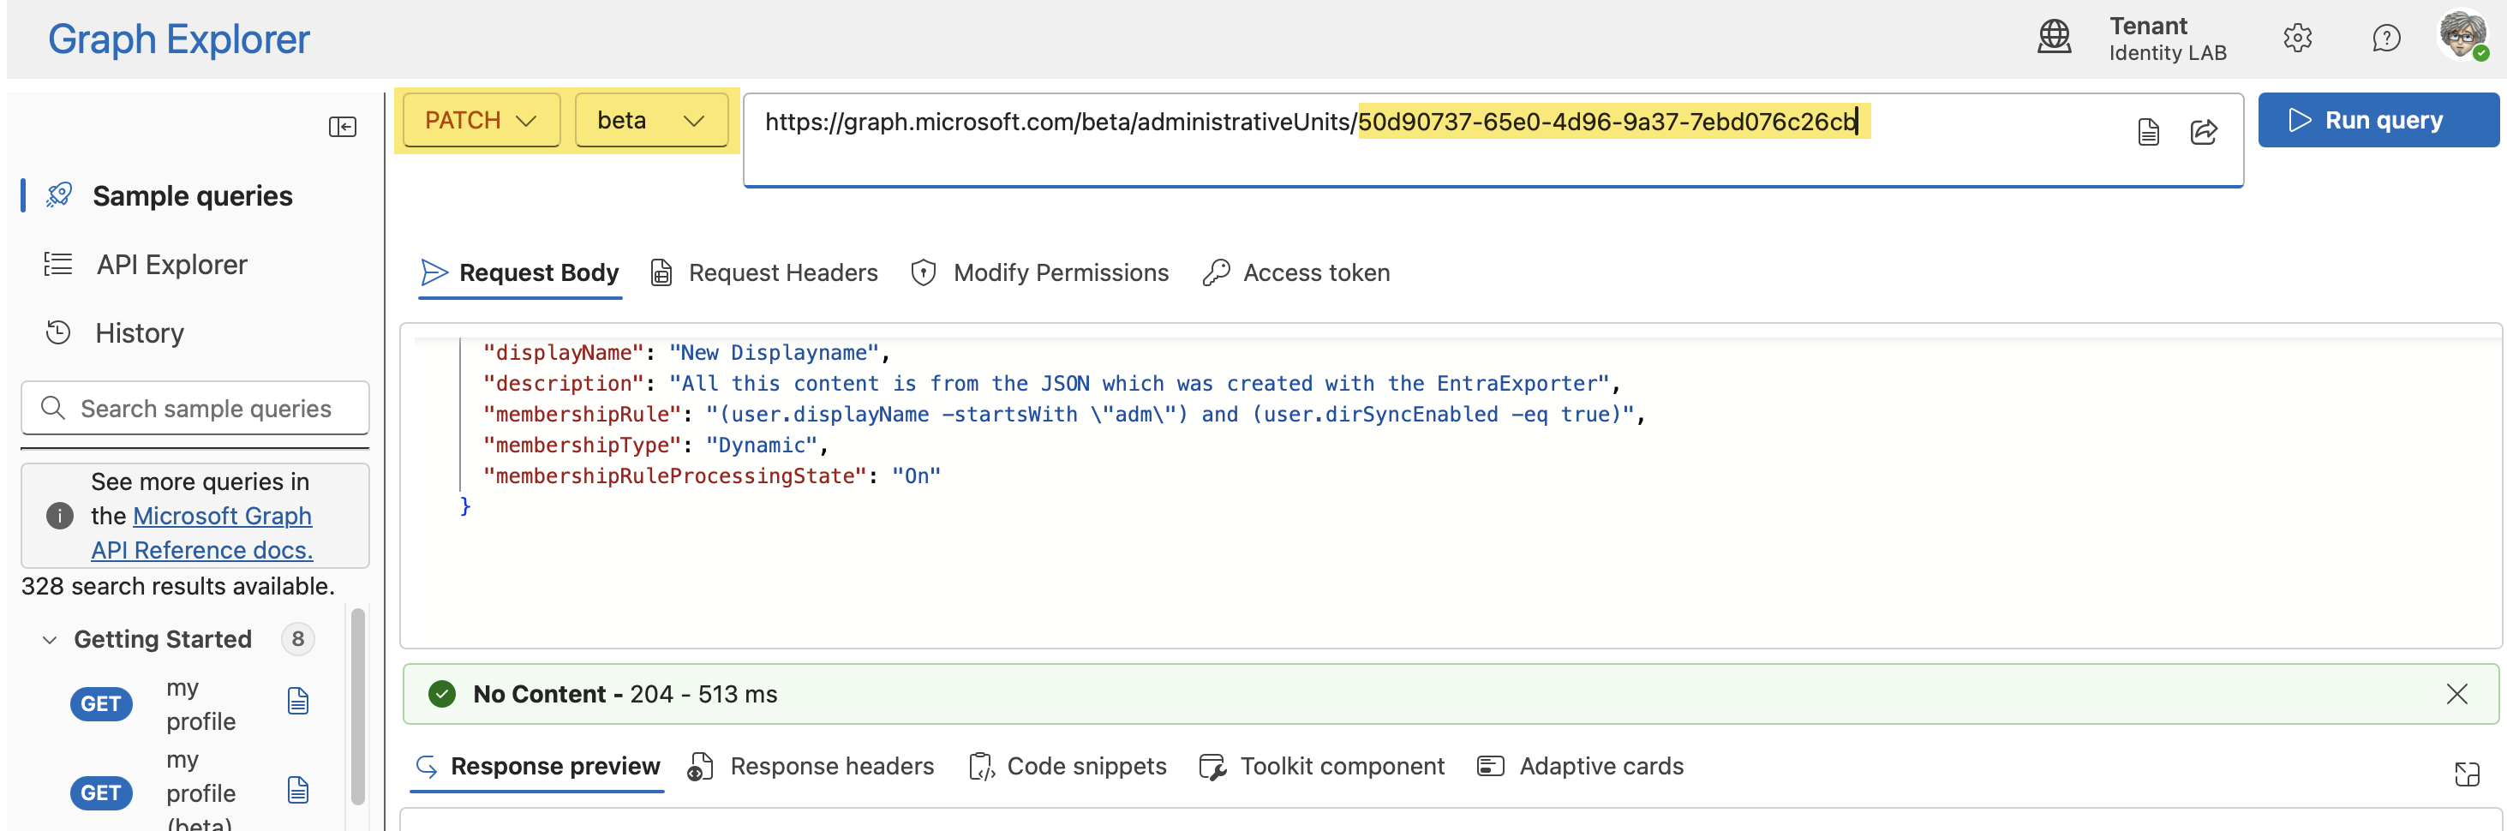Open the documentation icon beside the URL
The image size is (2507, 831).
(2149, 131)
